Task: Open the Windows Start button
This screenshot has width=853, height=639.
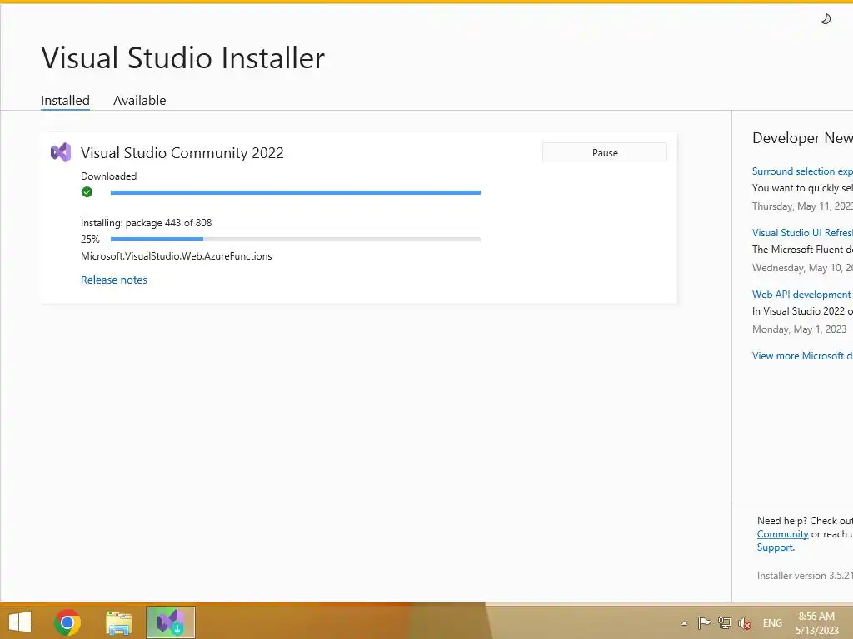Action: click(x=20, y=622)
